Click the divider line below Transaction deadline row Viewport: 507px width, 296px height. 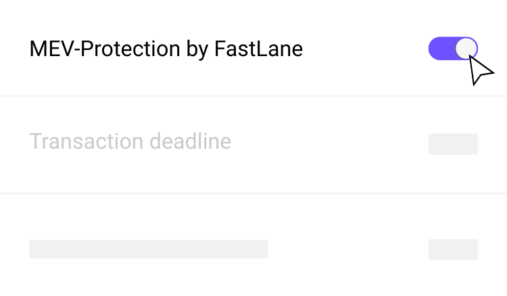(x=254, y=193)
